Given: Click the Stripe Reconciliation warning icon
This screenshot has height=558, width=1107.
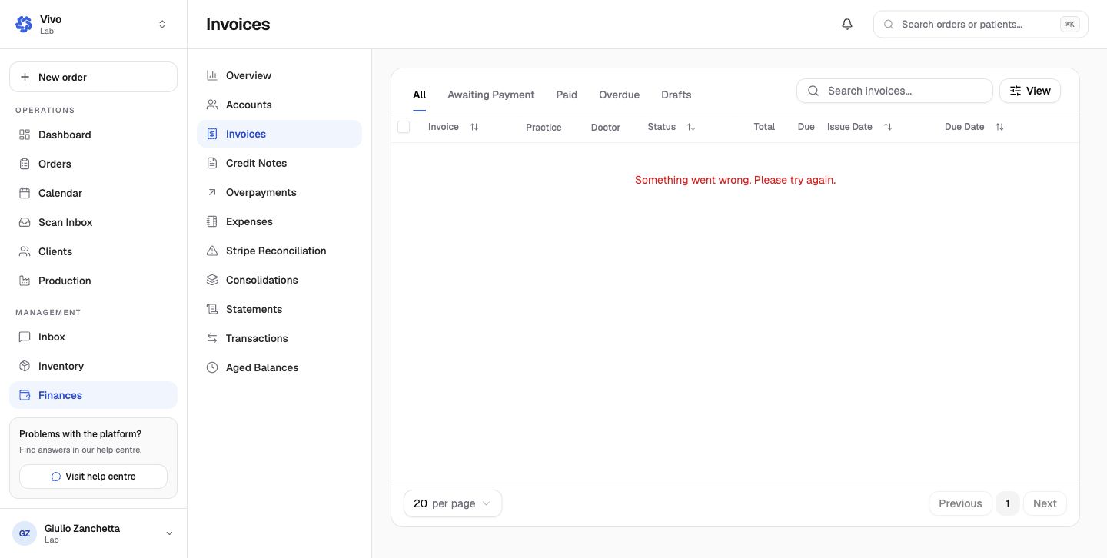Looking at the screenshot, I should (212, 251).
